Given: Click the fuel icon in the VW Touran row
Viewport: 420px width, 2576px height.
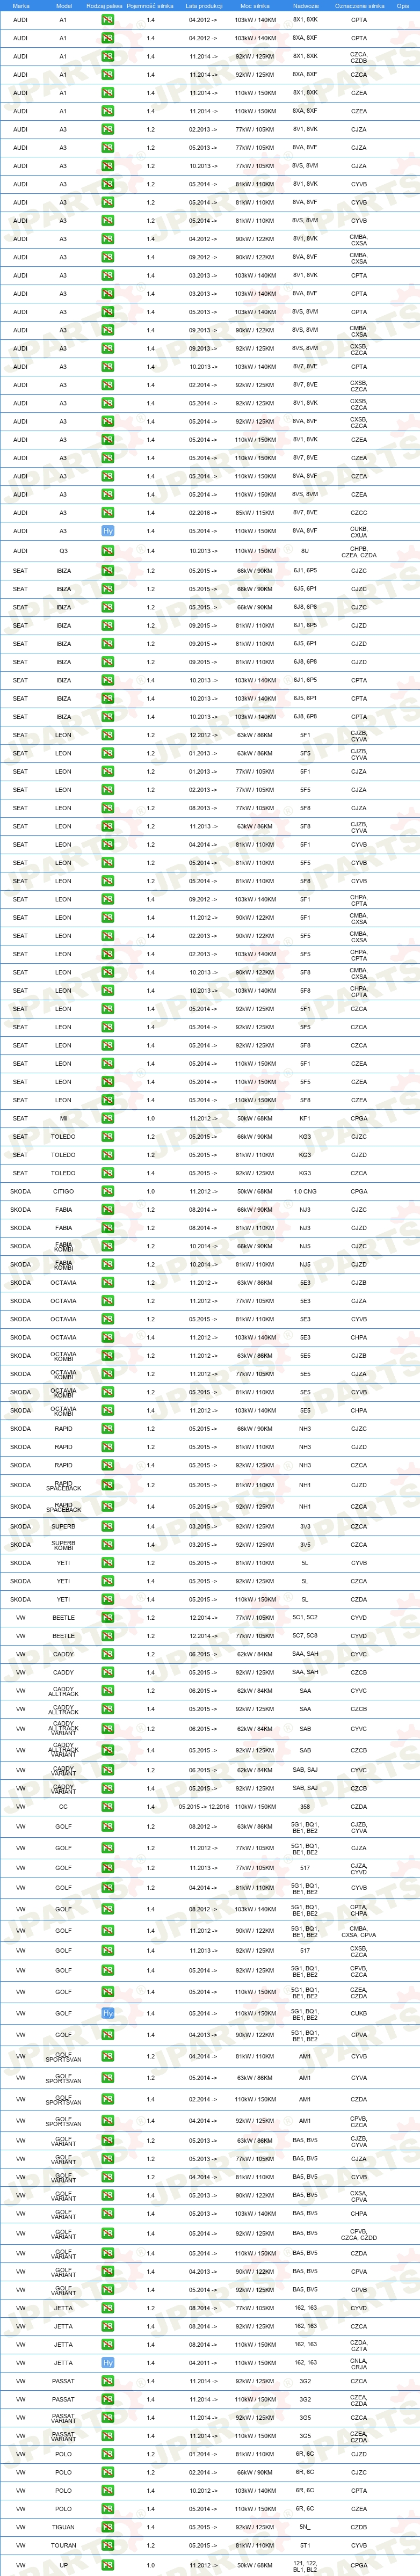Looking at the screenshot, I should coord(108,2545).
